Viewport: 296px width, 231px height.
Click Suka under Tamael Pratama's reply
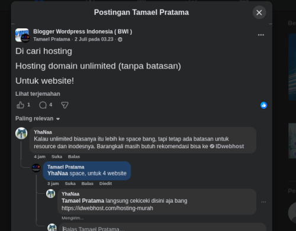(x=70, y=184)
